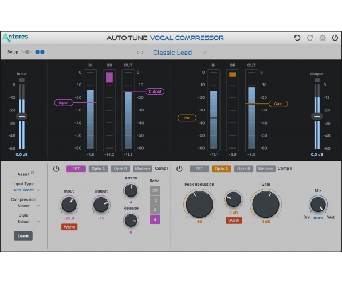Click the -15 output value

pyautogui.click(x=101, y=218)
